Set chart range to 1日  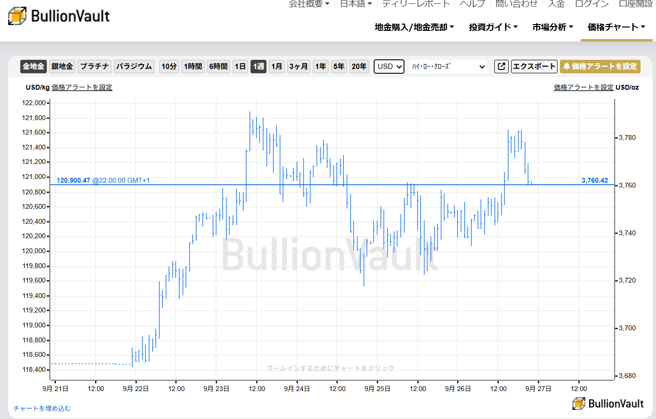pyautogui.click(x=240, y=67)
